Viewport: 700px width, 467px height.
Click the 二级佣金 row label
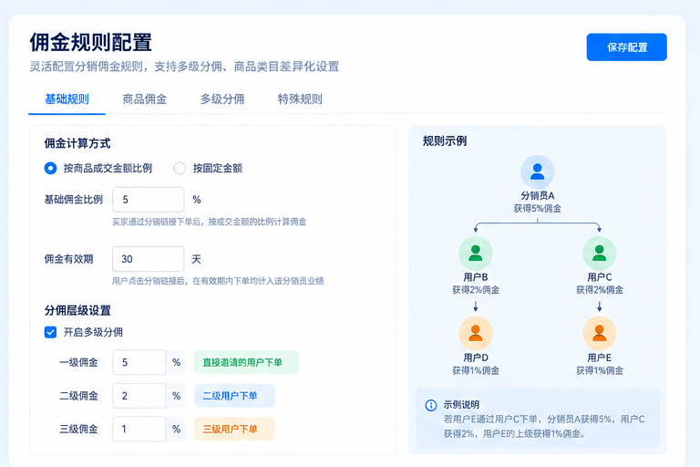tap(78, 396)
